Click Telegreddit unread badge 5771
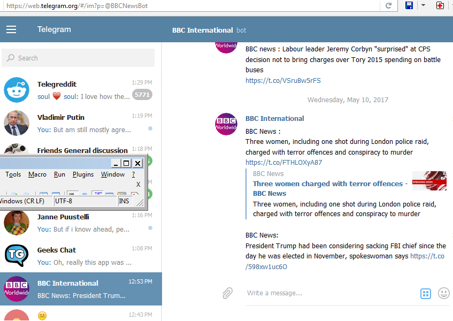This screenshot has height=321, width=453. [x=142, y=95]
